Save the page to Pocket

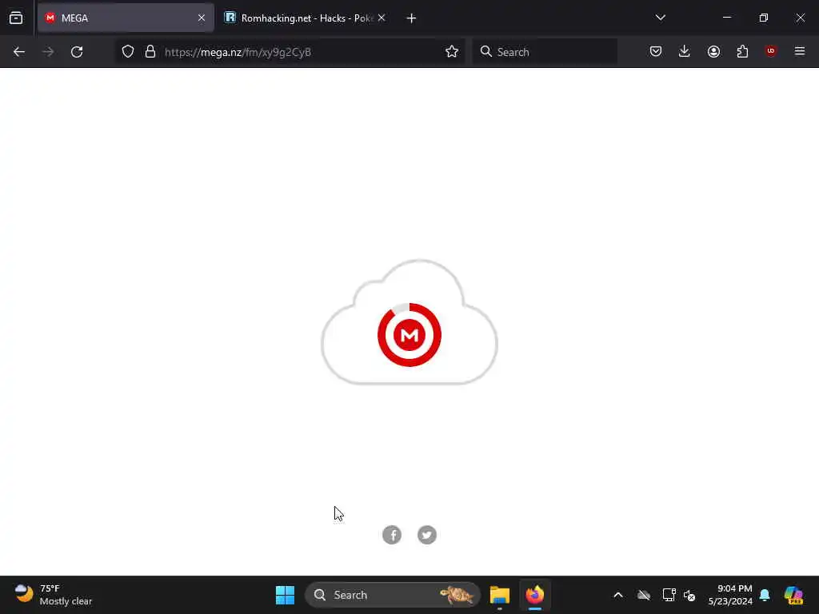pyautogui.click(x=656, y=52)
